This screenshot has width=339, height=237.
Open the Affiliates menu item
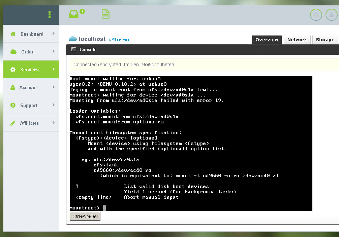(x=31, y=123)
